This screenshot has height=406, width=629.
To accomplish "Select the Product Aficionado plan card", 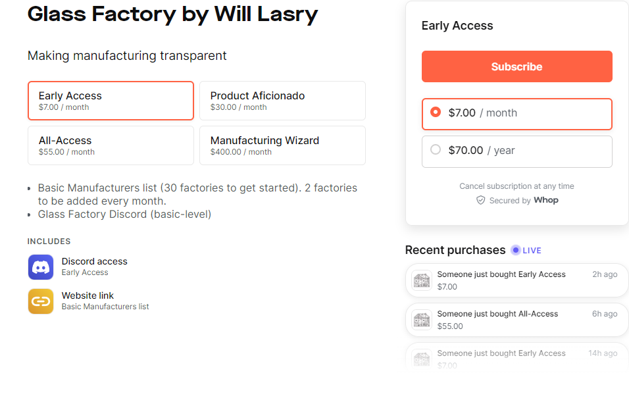I will tap(282, 100).
